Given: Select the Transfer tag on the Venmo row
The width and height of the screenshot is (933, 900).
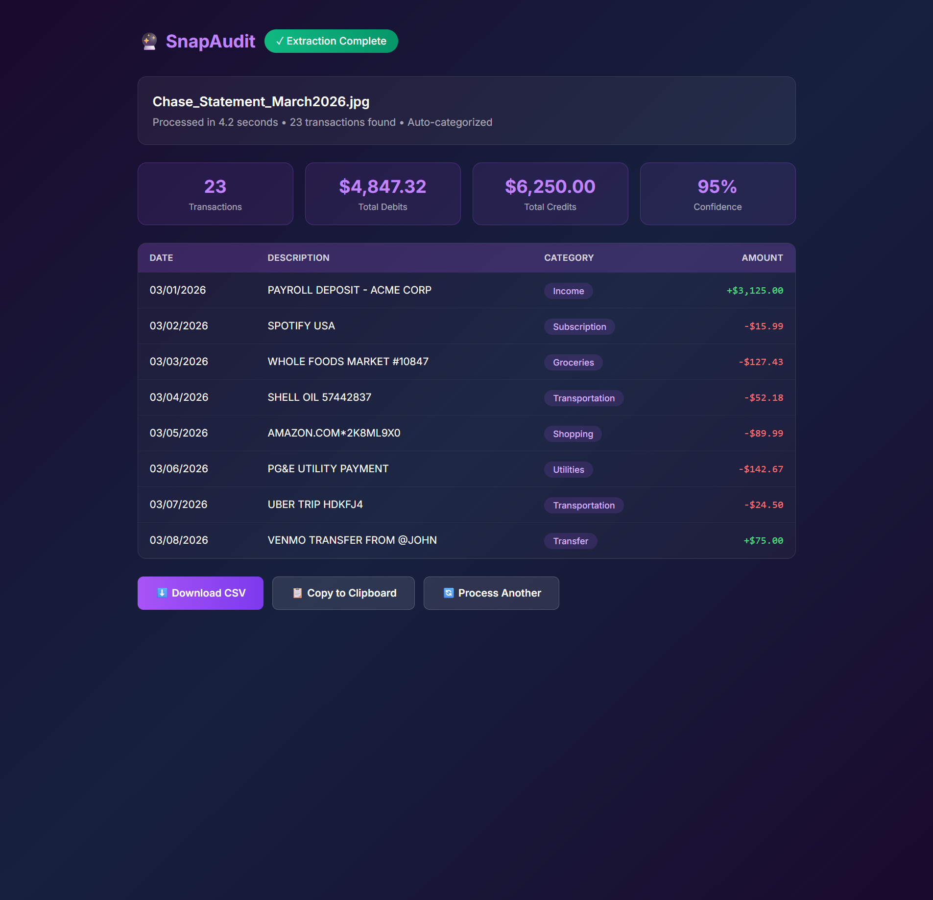Looking at the screenshot, I should click(571, 541).
